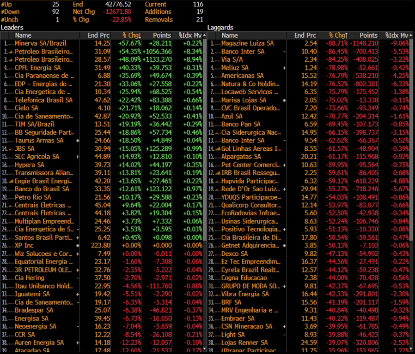Select the Americanas SA row
Viewport: 415px width, 354px height.
308,76
